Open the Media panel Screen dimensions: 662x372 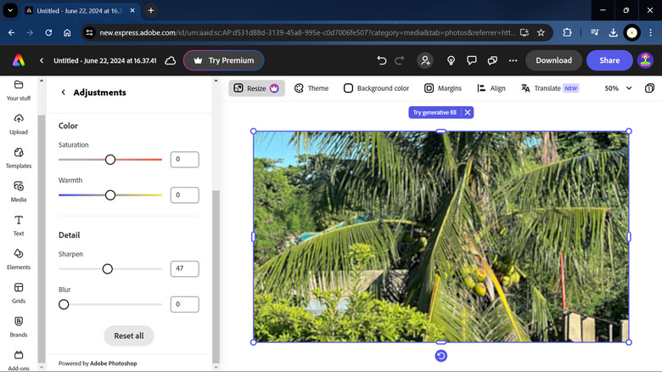(19, 192)
